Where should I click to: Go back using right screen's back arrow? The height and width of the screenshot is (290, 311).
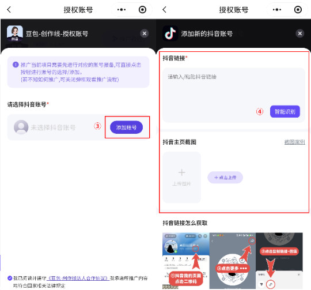(x=164, y=9)
